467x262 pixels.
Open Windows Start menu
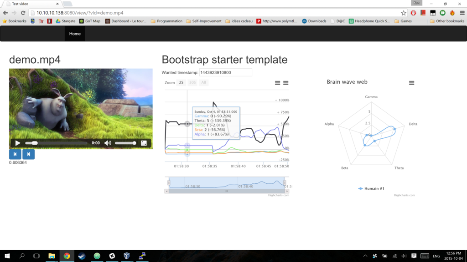point(7,256)
